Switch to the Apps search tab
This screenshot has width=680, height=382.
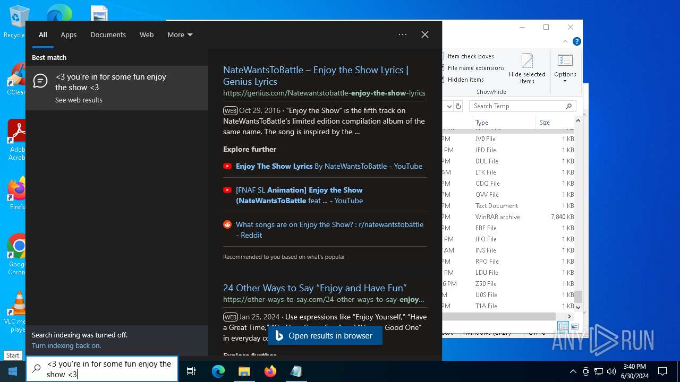click(69, 34)
